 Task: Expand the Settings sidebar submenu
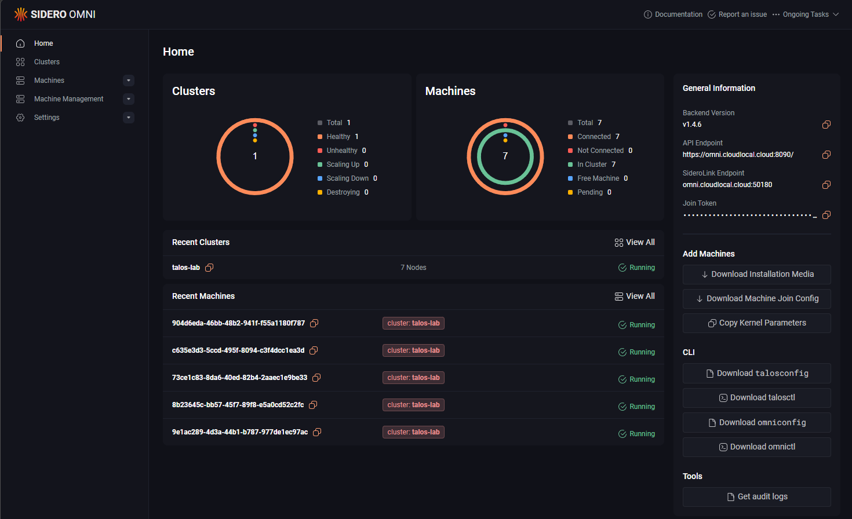pyautogui.click(x=129, y=118)
